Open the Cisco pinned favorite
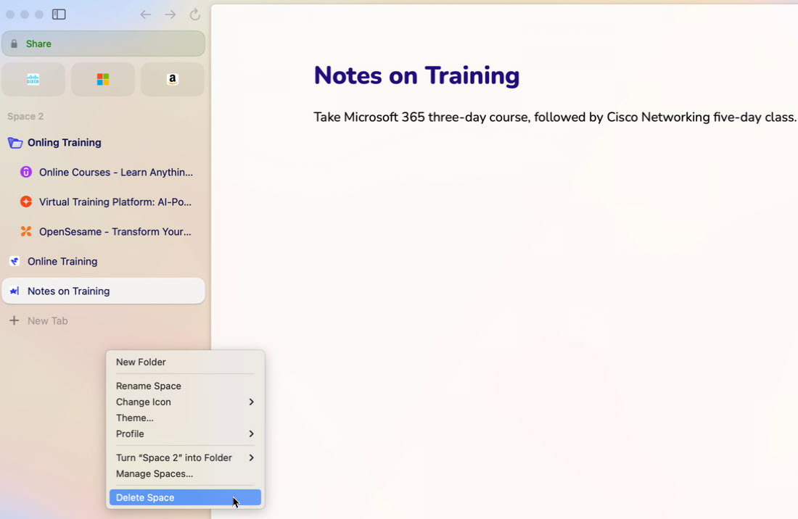798x519 pixels. [x=33, y=80]
